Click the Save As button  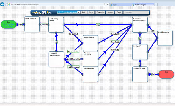point(100,12)
